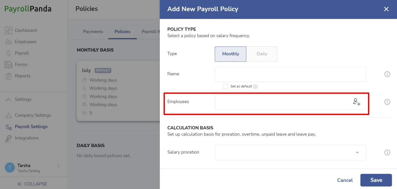Tick the Set as default checkbox
397x189 pixels.
[225, 86]
